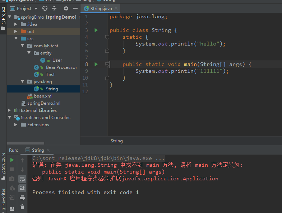The height and width of the screenshot is (213, 282).
Task: Click the main method name in code
Action: 190,64
